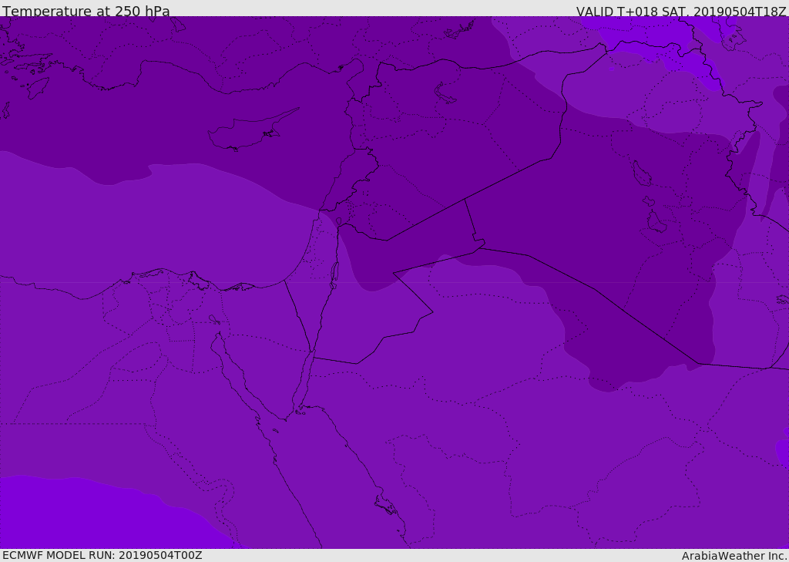Screen dimensions: 789x562
Task: Click the 'ArabiaWeather Inc.' credit text
Action: (x=734, y=556)
